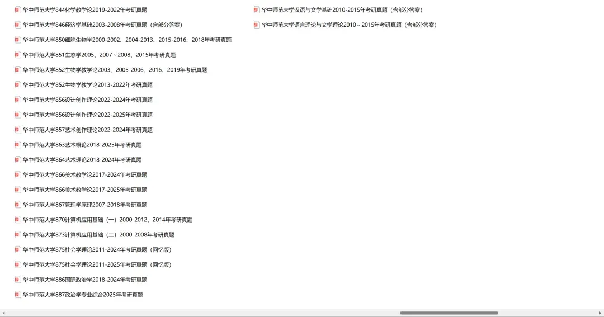Select file 875社会学理论2011-2025年考研真题（回忆版）
The image size is (604, 317).
(97, 265)
